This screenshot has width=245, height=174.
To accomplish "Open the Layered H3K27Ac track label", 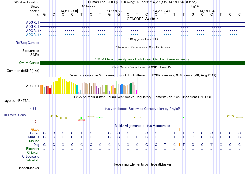I will coord(17,100).
